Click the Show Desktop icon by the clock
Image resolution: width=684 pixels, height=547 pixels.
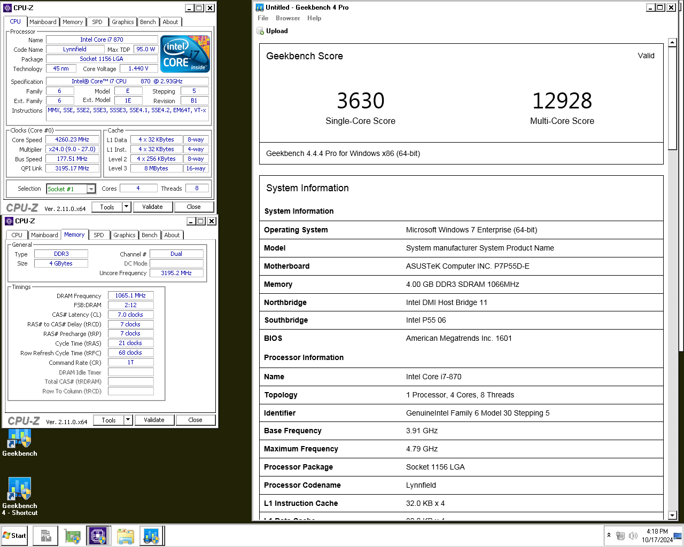point(678,535)
